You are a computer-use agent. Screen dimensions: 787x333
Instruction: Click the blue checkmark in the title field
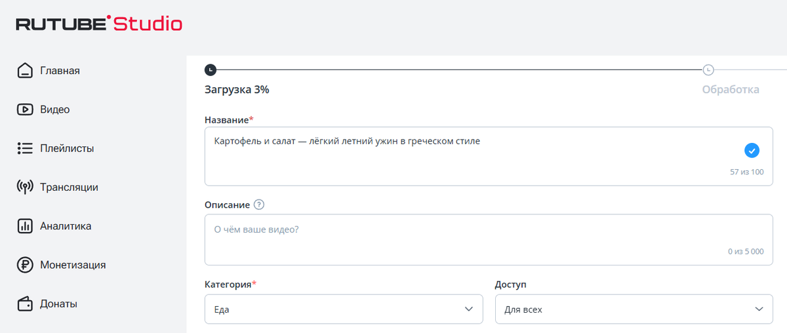coord(752,151)
